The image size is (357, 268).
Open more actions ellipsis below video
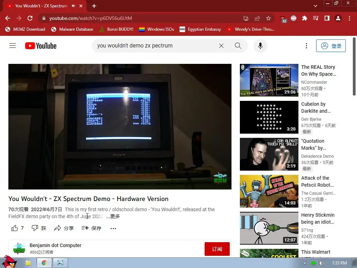[113, 228]
